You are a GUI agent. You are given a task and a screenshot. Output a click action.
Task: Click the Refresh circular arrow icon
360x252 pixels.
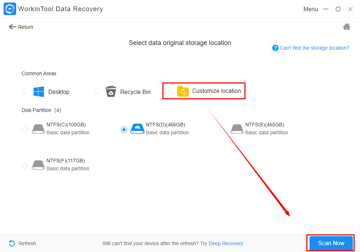(12, 243)
